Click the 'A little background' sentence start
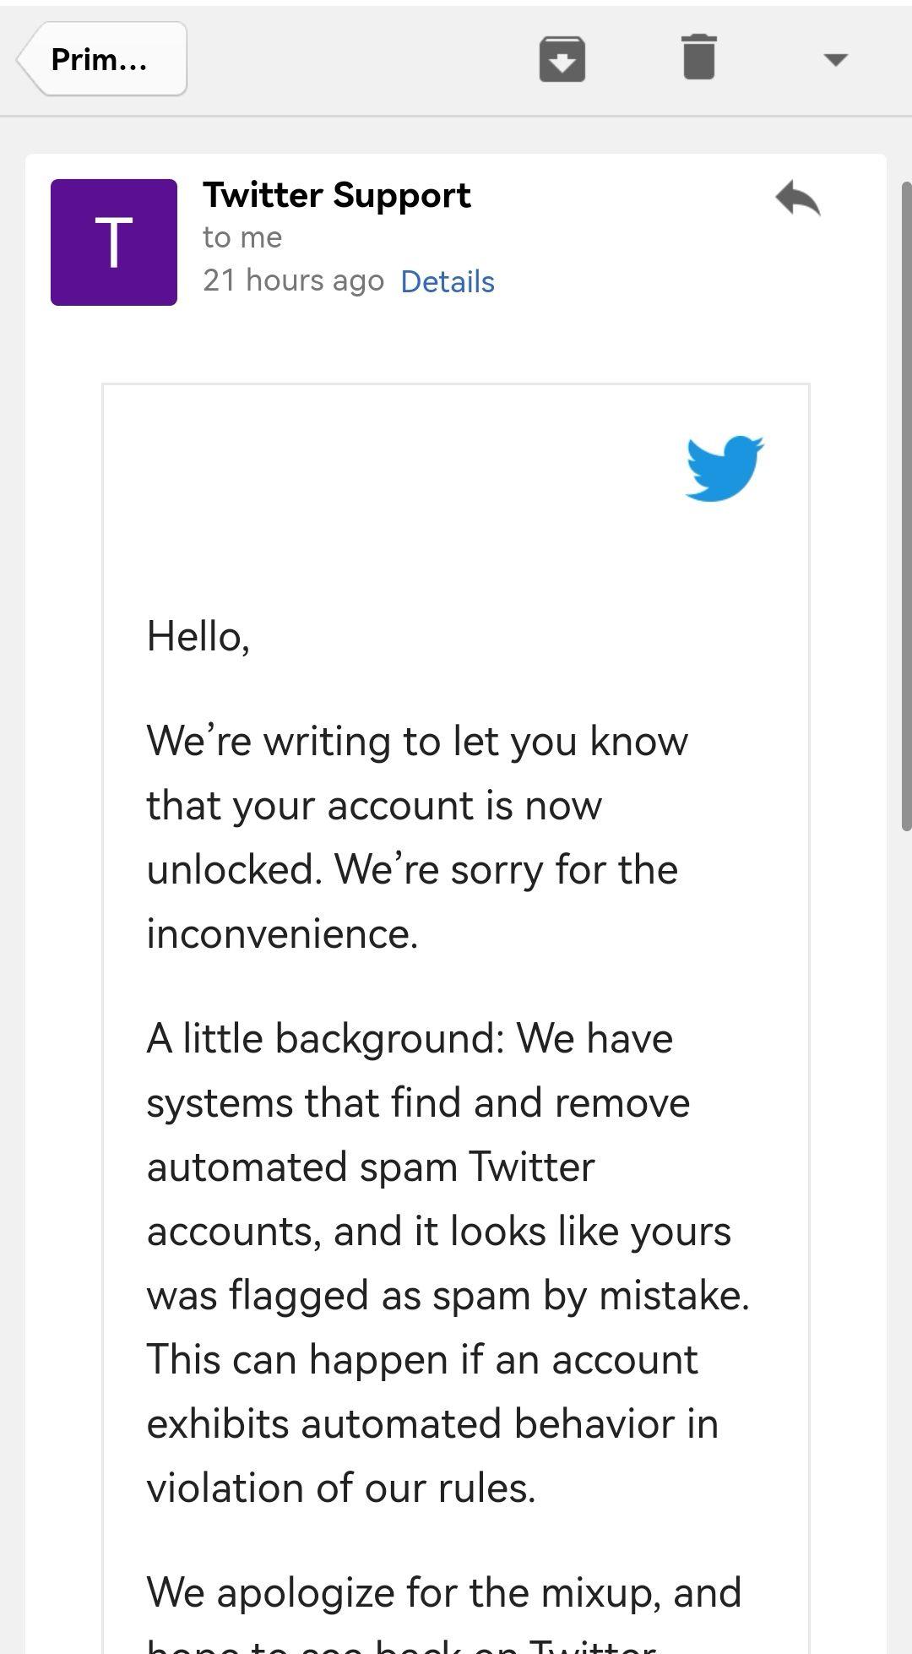This screenshot has width=912, height=1654. (x=325, y=1038)
